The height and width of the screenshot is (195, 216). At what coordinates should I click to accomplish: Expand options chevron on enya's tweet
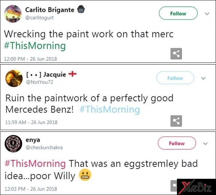pyautogui.click(x=205, y=144)
